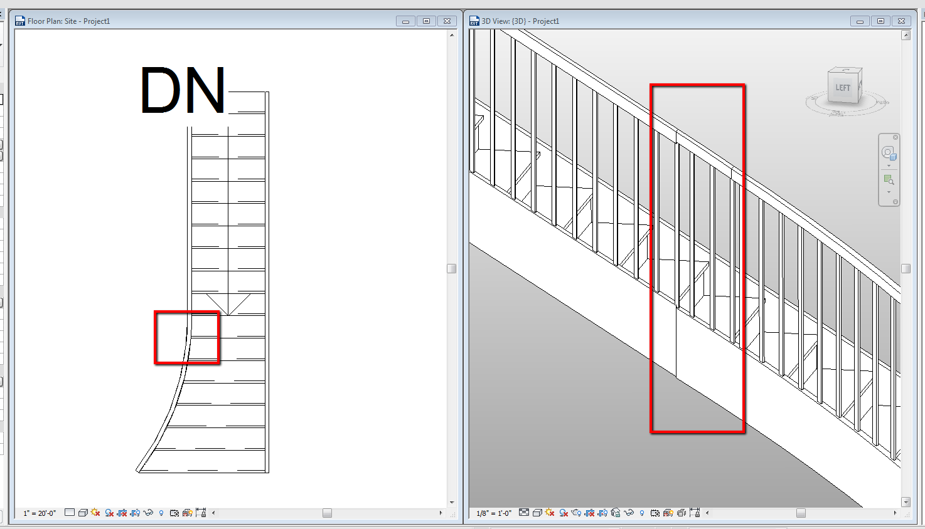The width and height of the screenshot is (925, 529).
Task: Click Floor Plan vertical scrollbar thumb
Action: [451, 268]
